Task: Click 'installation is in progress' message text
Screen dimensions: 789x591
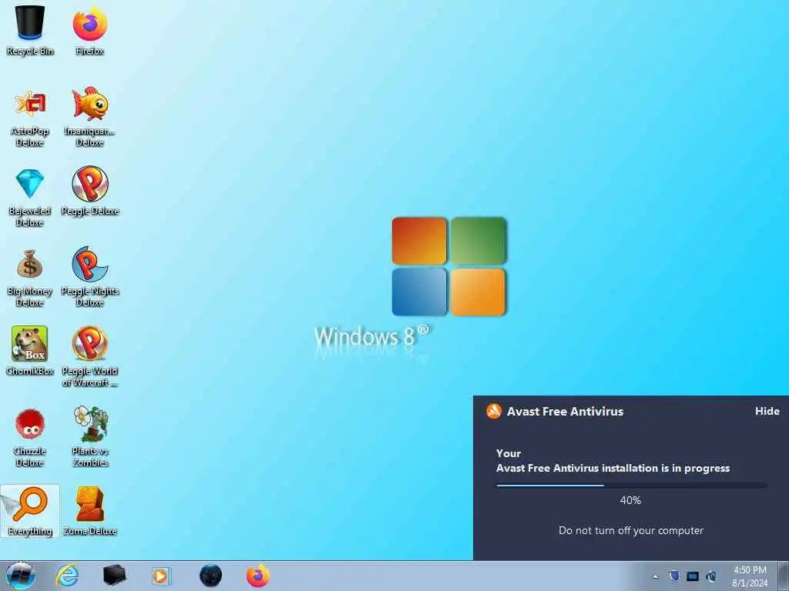Action: [665, 469]
